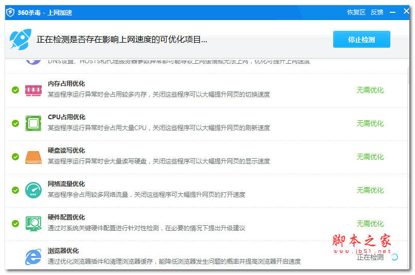The image size is (415, 275).
Task: Click the CPU占用优化 processor icon
Action: click(33, 123)
